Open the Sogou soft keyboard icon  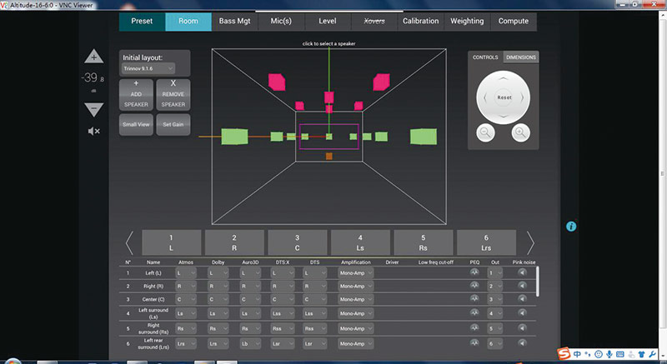[x=619, y=354]
